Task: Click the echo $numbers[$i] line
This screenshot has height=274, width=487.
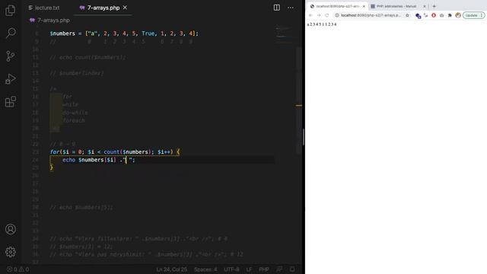Action: pos(98,160)
